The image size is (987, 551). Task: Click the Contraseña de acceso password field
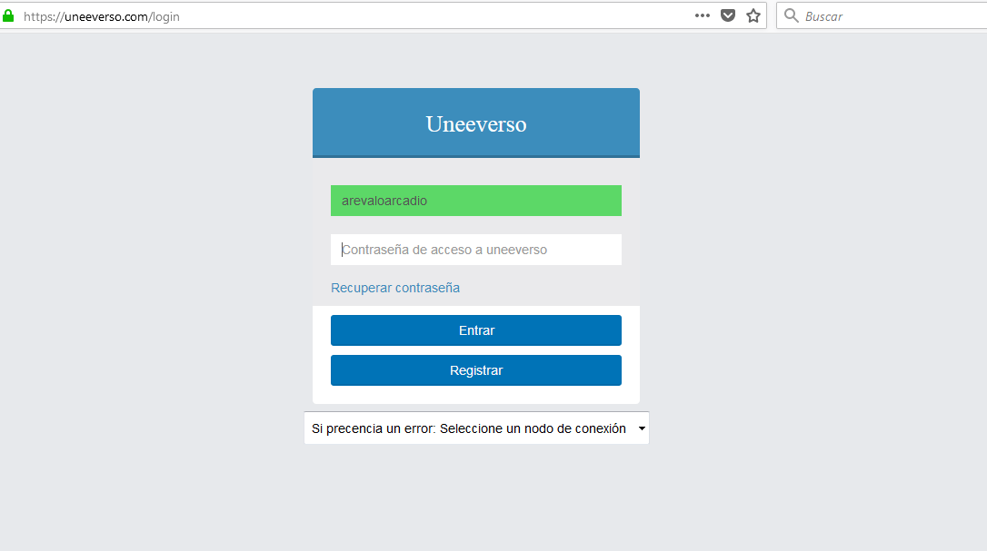476,250
